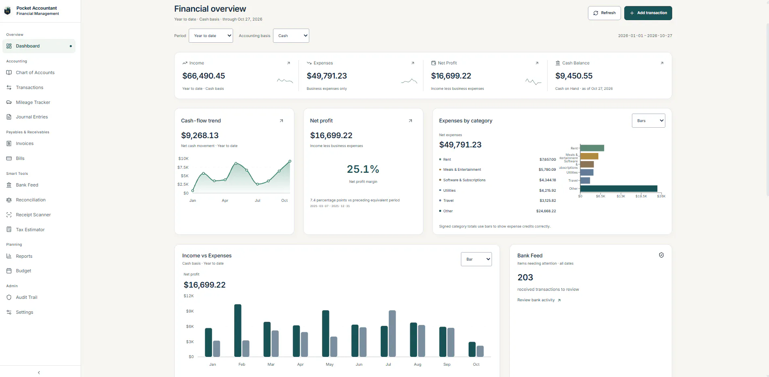The image size is (769, 377).
Task: Click the Software & Subscriptions legend row
Action: 498,180
